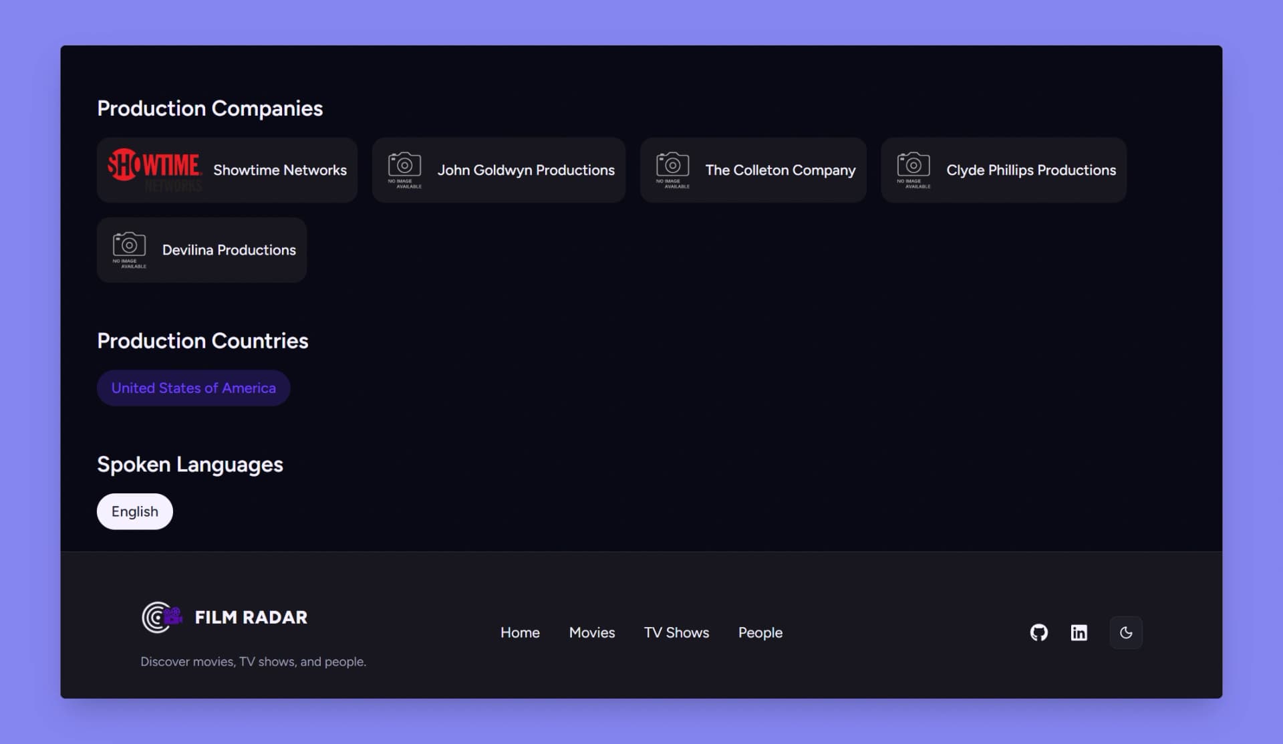This screenshot has width=1283, height=744.
Task: Open the LinkedIn profile icon
Action: pos(1079,632)
